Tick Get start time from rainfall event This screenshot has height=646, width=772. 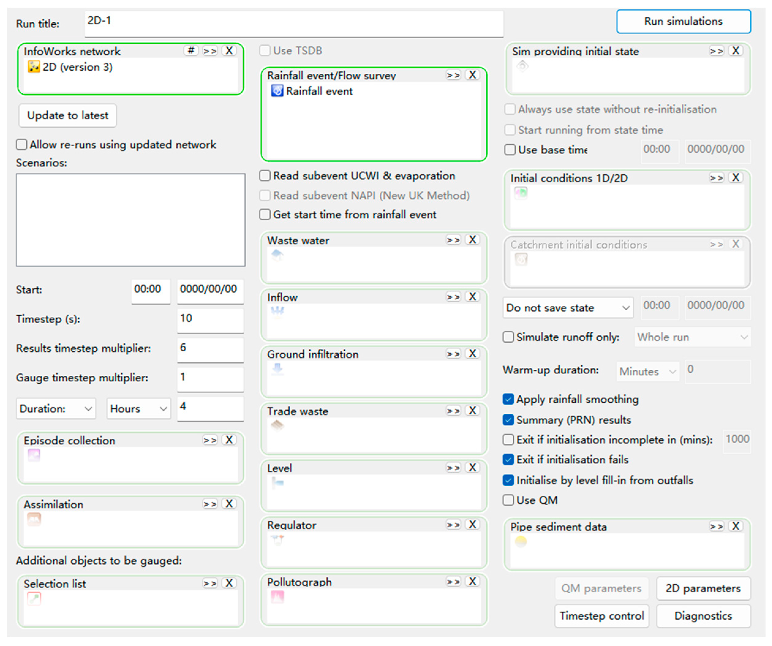[265, 214]
